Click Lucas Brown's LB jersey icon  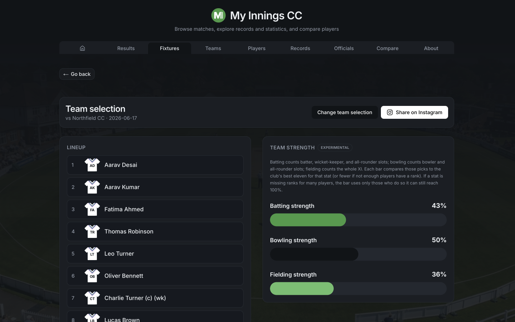92,318
